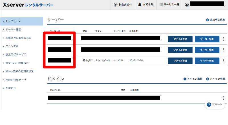Open more options for sv14288 server row
The image size is (228, 125).
pyautogui.click(x=224, y=61)
